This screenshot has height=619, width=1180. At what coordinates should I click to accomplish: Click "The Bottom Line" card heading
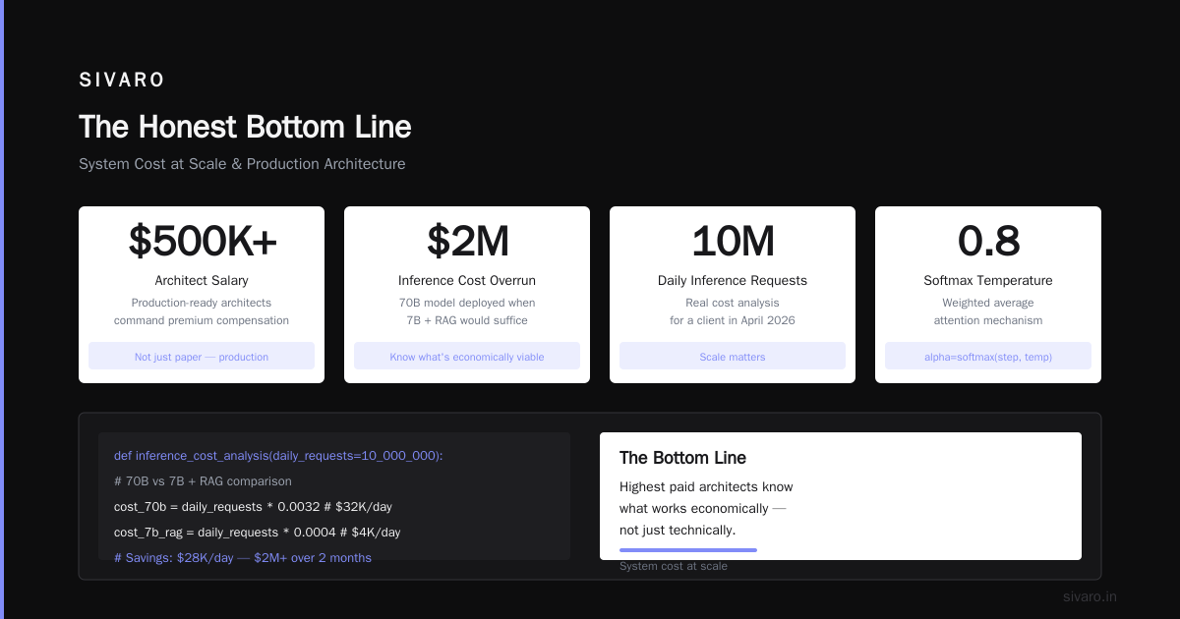[x=682, y=458]
